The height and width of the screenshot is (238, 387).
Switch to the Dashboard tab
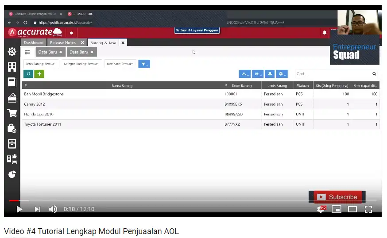pyautogui.click(x=34, y=42)
